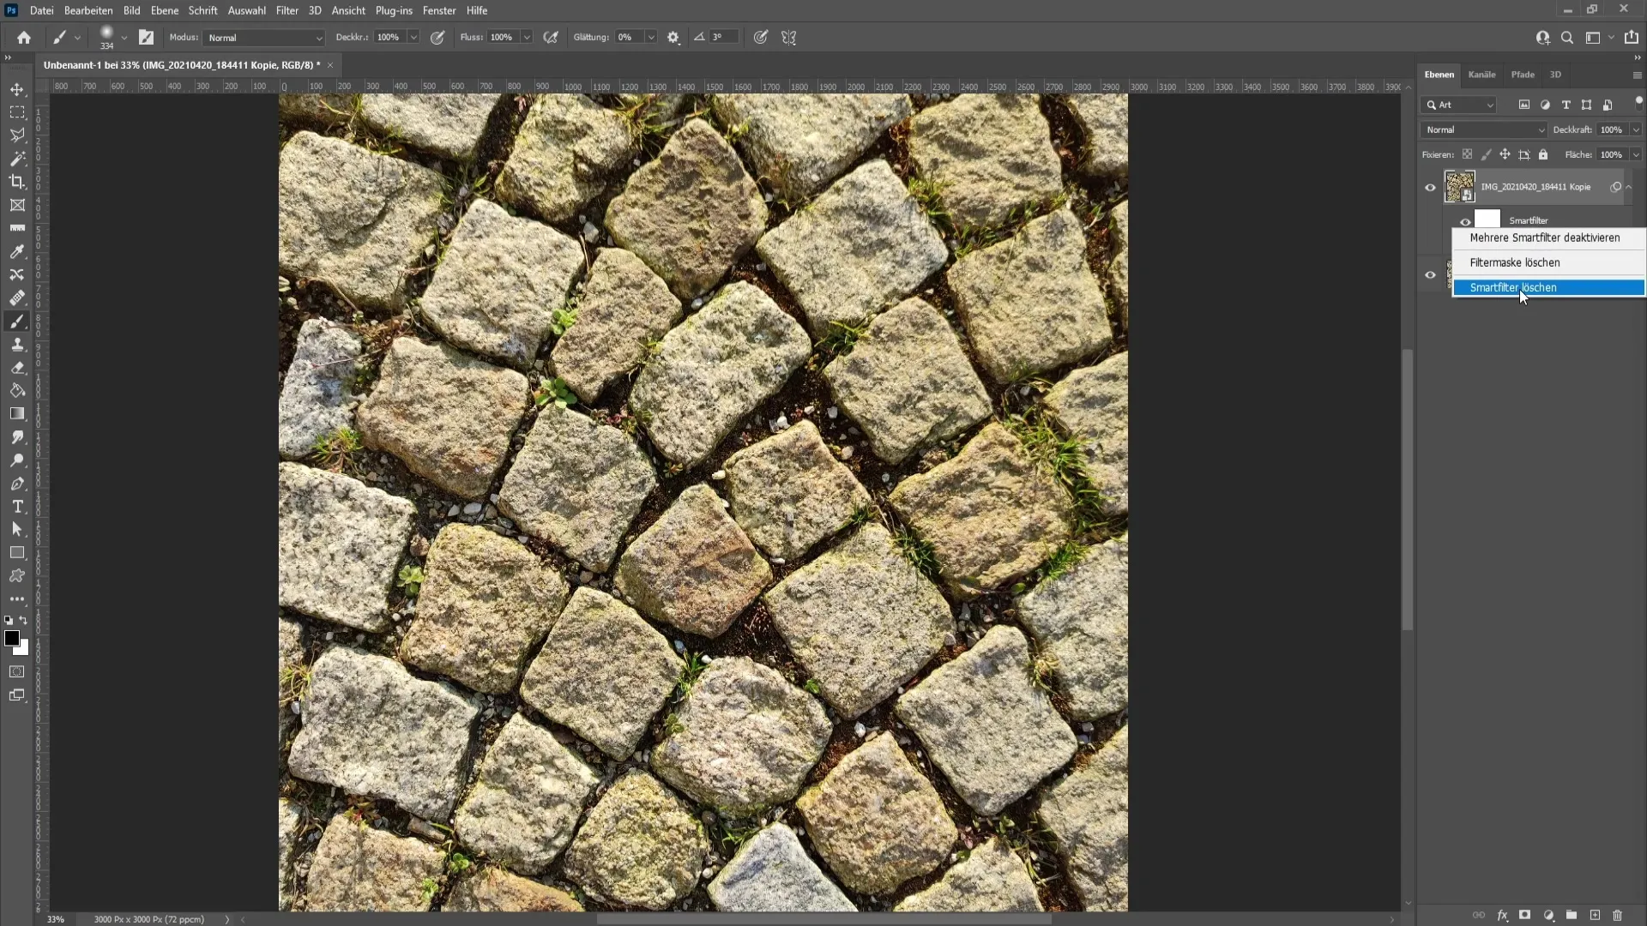Screen dimensions: 1647x926
Task: Toggle layer lock on current layer
Action: click(1545, 153)
